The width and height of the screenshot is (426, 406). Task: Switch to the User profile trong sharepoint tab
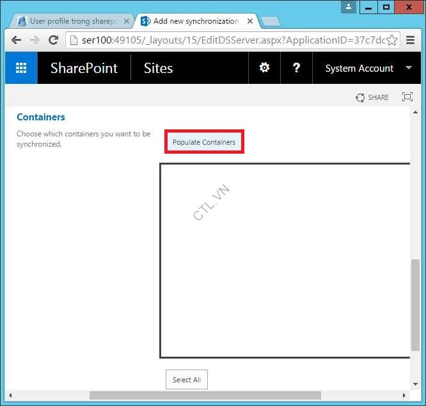coord(70,21)
